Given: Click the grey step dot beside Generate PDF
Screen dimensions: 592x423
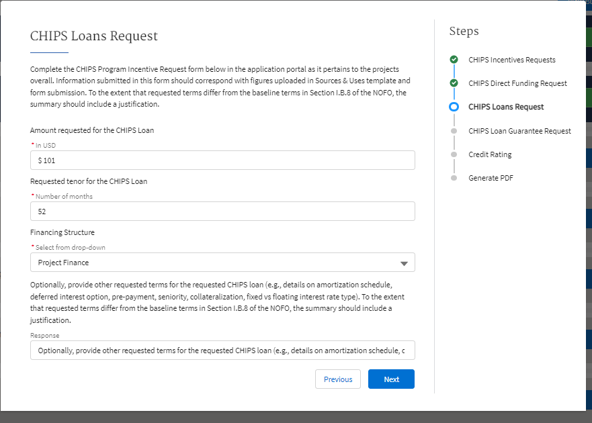Looking at the screenshot, I should [454, 178].
